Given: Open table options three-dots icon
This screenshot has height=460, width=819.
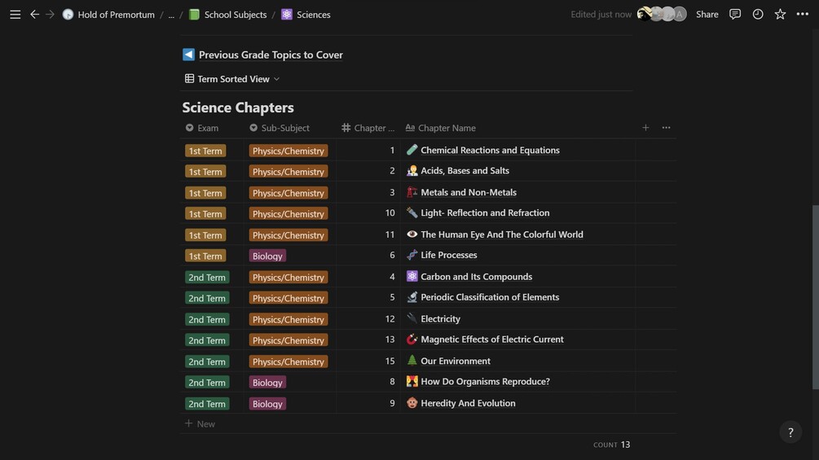Looking at the screenshot, I should [667, 128].
